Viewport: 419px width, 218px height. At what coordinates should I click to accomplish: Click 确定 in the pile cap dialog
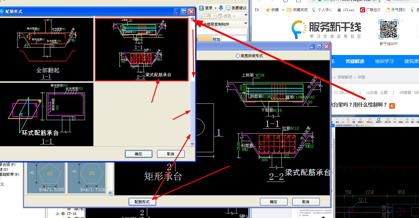point(273,202)
